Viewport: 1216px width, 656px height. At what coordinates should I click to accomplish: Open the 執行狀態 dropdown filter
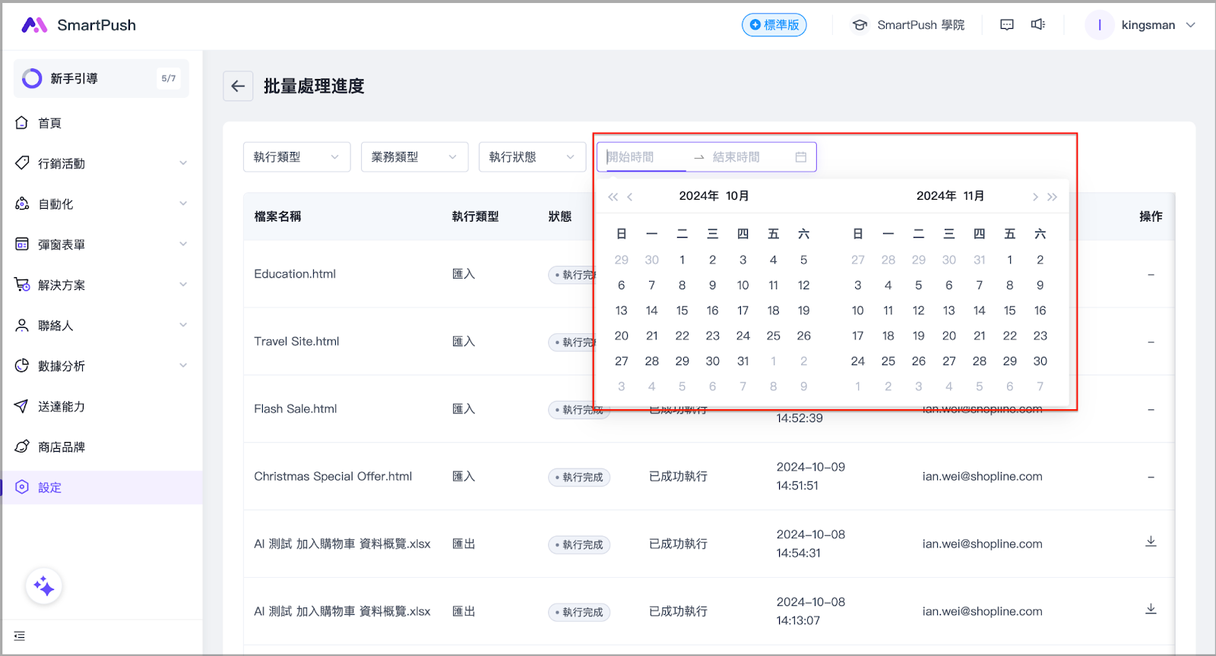(532, 157)
